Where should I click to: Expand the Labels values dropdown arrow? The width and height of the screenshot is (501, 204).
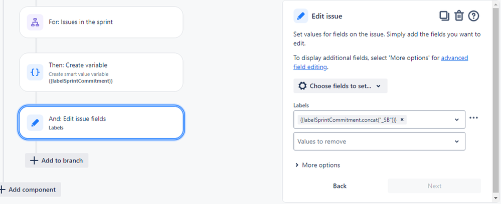457,119
